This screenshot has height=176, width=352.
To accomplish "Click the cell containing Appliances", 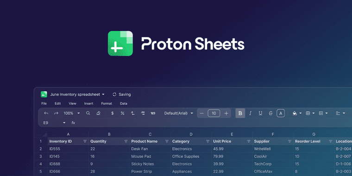I will [191, 171].
